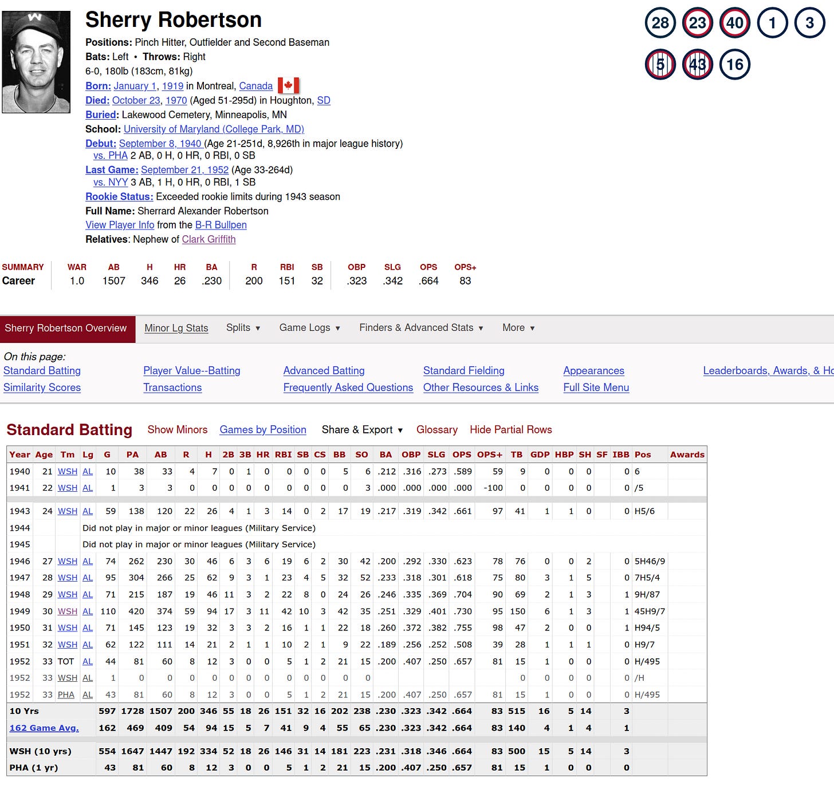Sort batting table by HR column
This screenshot has width=834, height=786.
263,455
